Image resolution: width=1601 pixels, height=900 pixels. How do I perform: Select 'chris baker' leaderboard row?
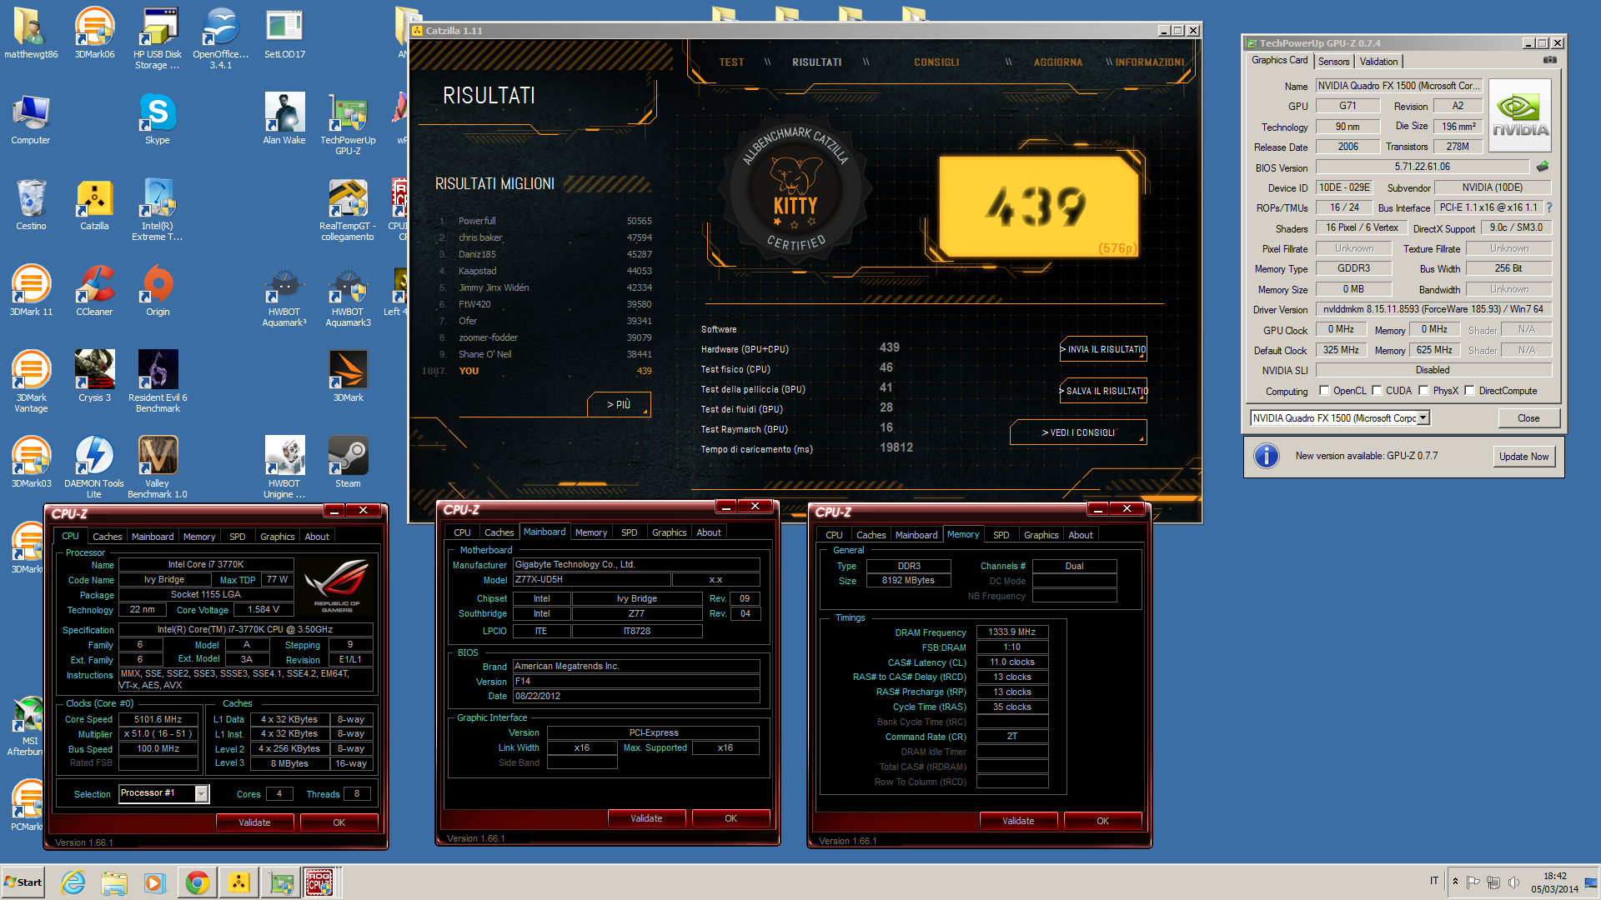tap(546, 237)
